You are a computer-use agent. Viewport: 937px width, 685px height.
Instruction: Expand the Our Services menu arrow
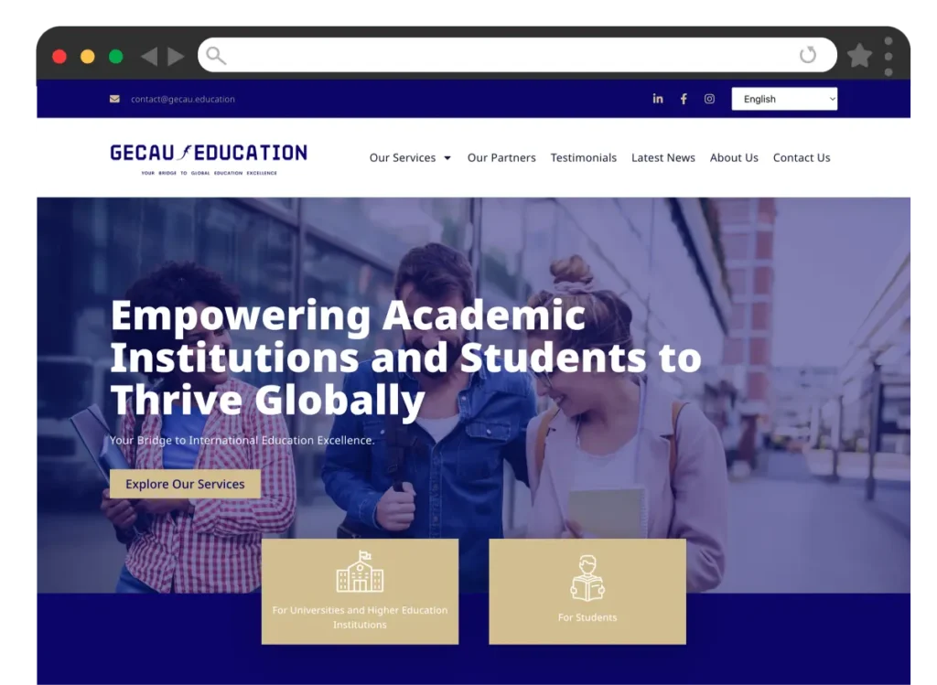pyautogui.click(x=447, y=158)
